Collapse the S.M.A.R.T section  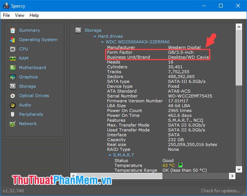click(x=110, y=155)
